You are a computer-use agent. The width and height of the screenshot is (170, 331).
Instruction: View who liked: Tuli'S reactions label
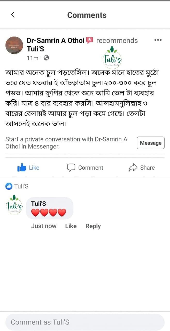click(21, 186)
